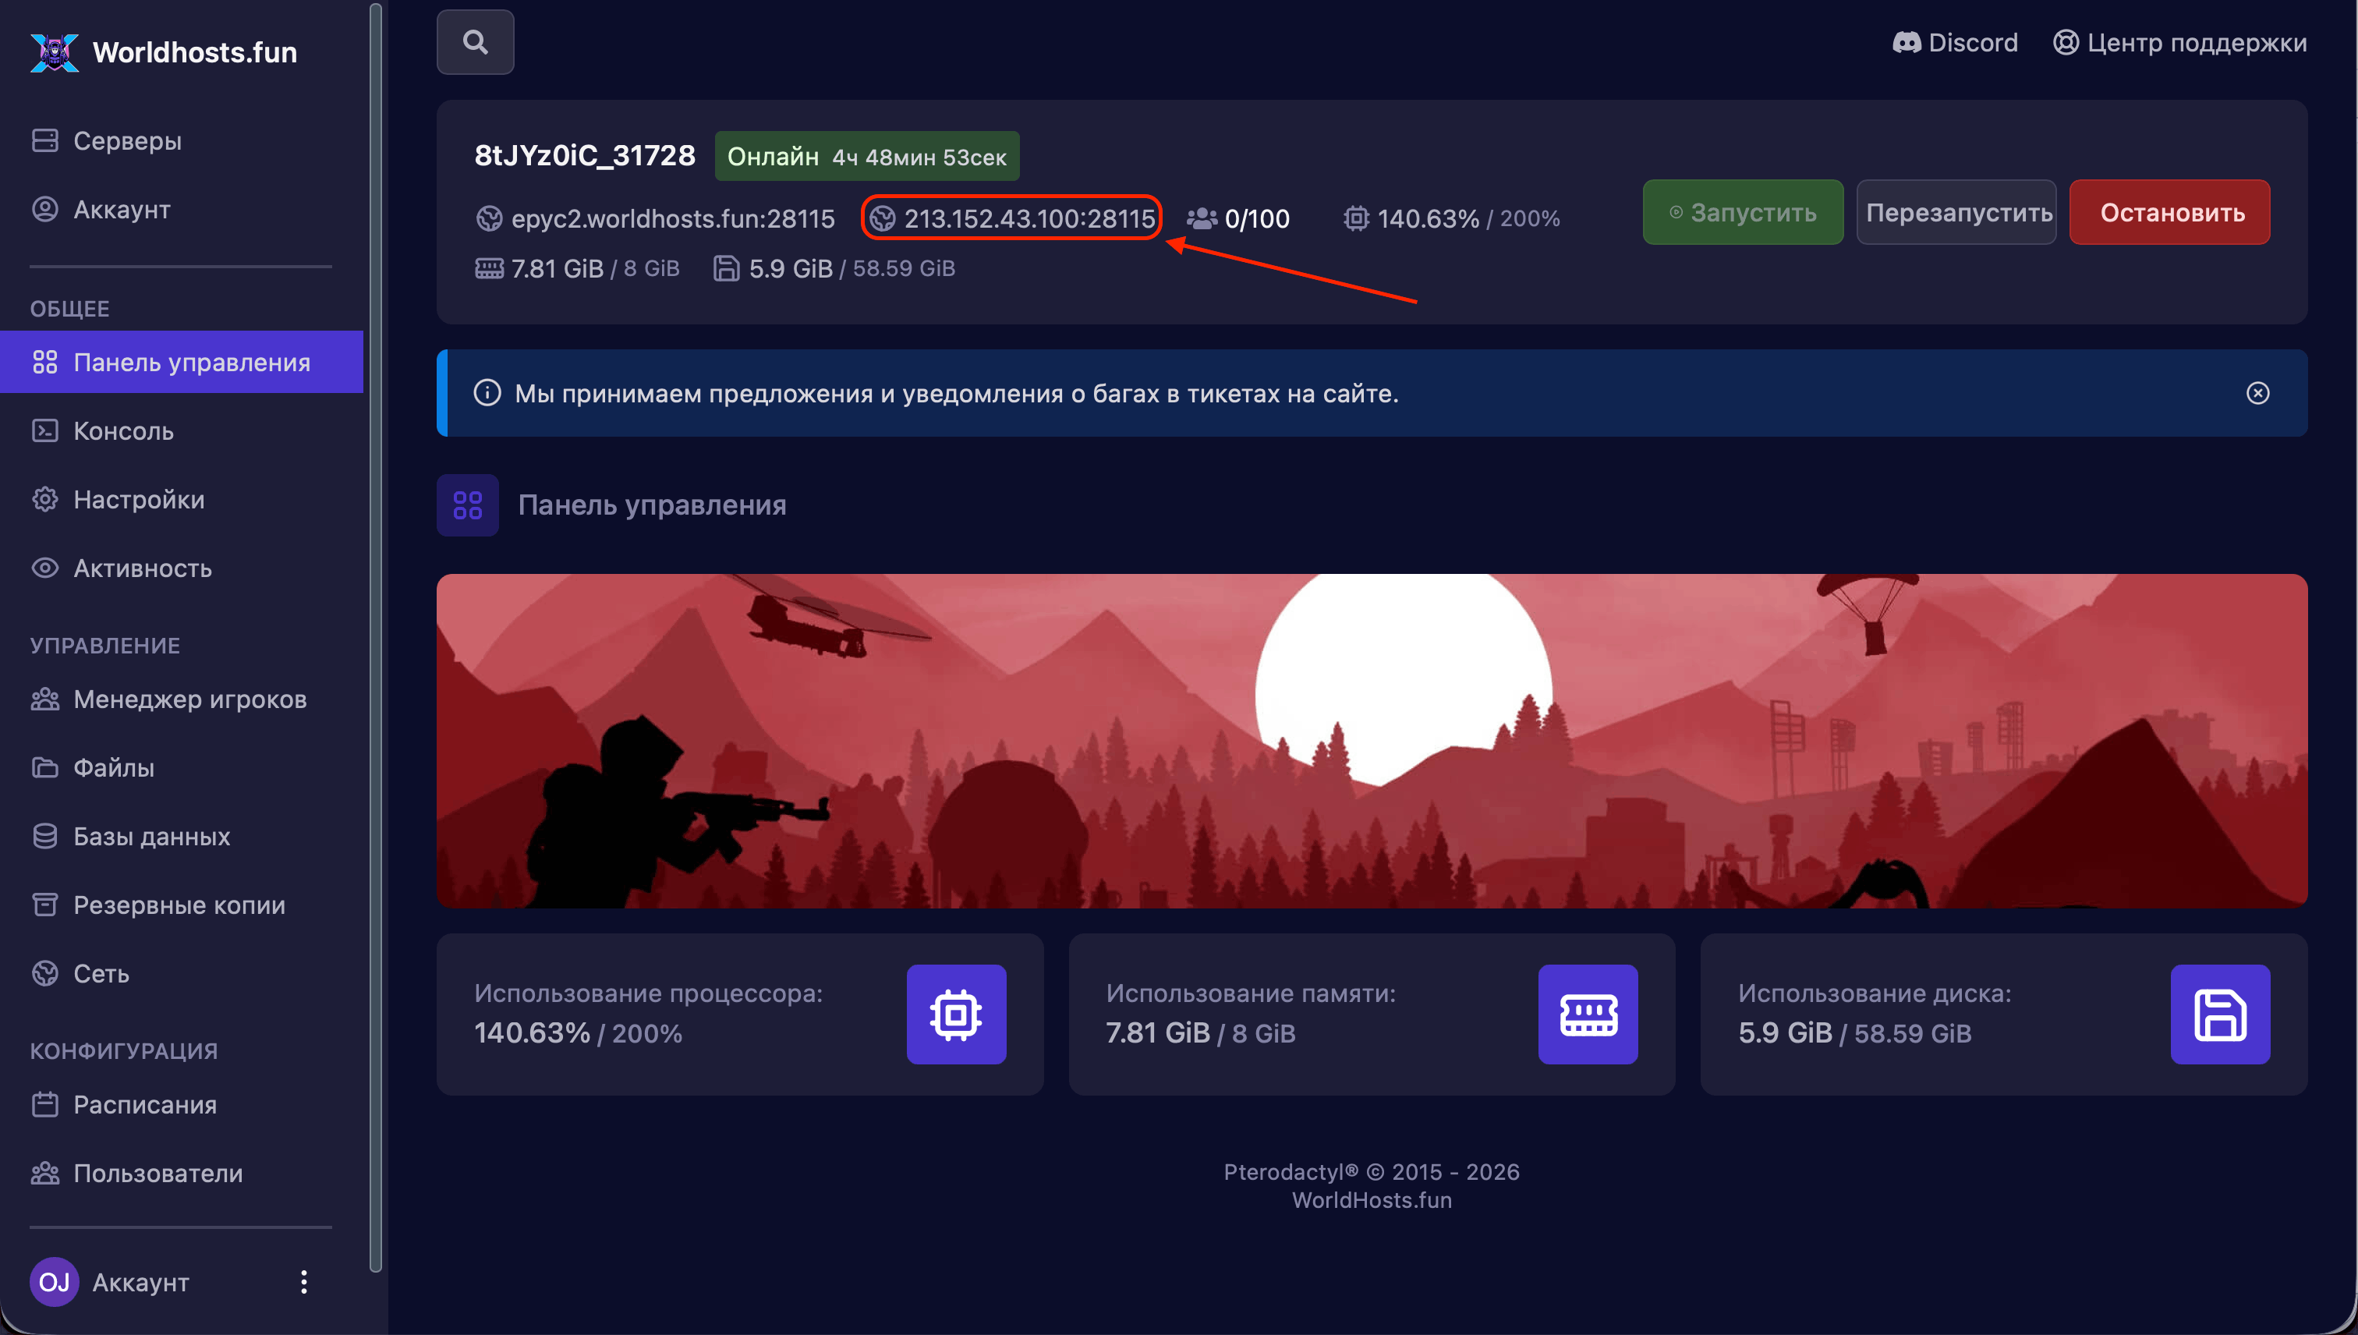This screenshot has height=1335, width=2358.
Task: Click the disk icon beside 5.9 GiB header
Action: [x=726, y=269]
